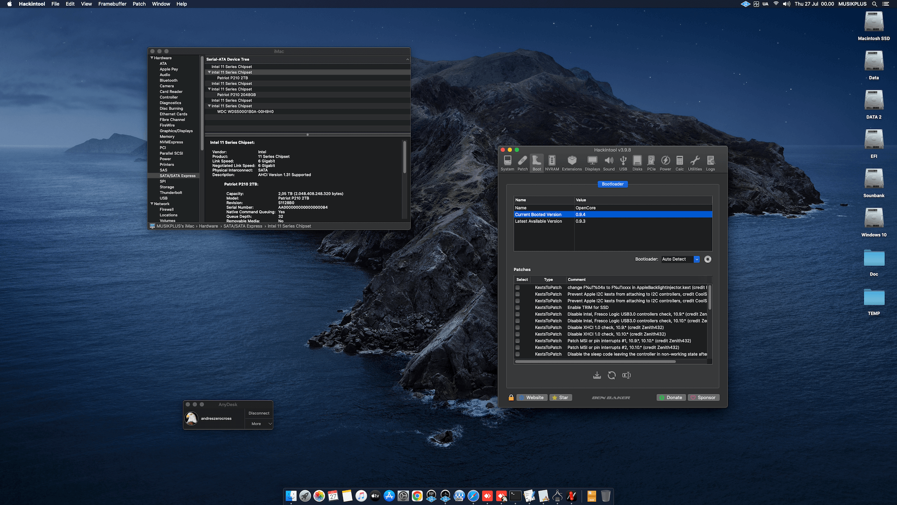897x505 pixels.
Task: Select the Latest Available Version row
Action: click(612, 221)
